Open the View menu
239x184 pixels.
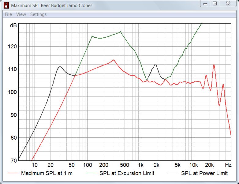pos(21,14)
